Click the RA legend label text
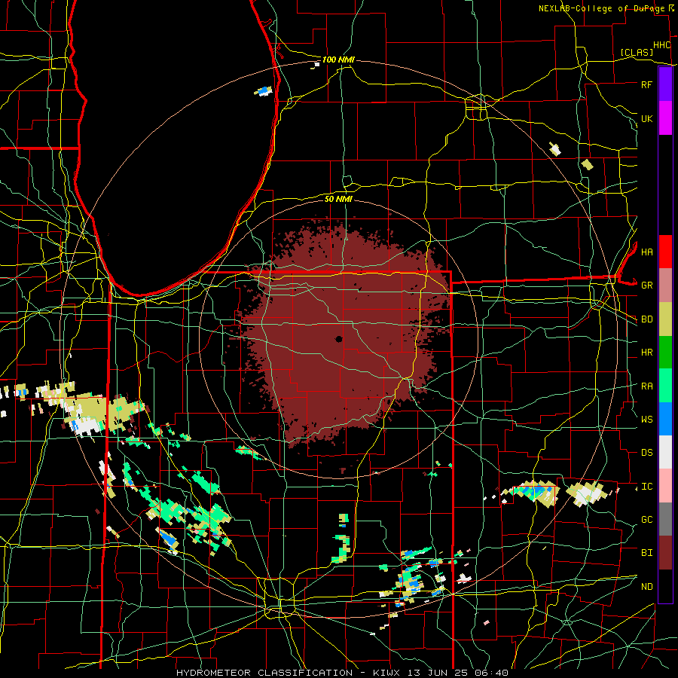The width and height of the screenshot is (678, 678). [x=646, y=386]
